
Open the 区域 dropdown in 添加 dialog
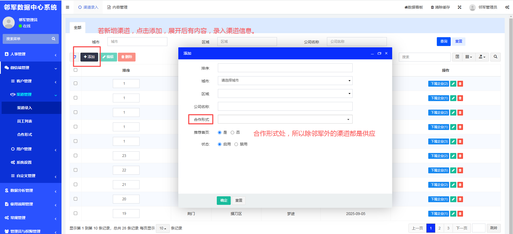[285, 94]
